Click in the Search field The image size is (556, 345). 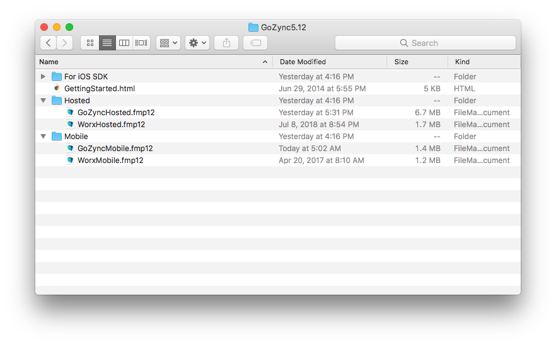pos(425,43)
